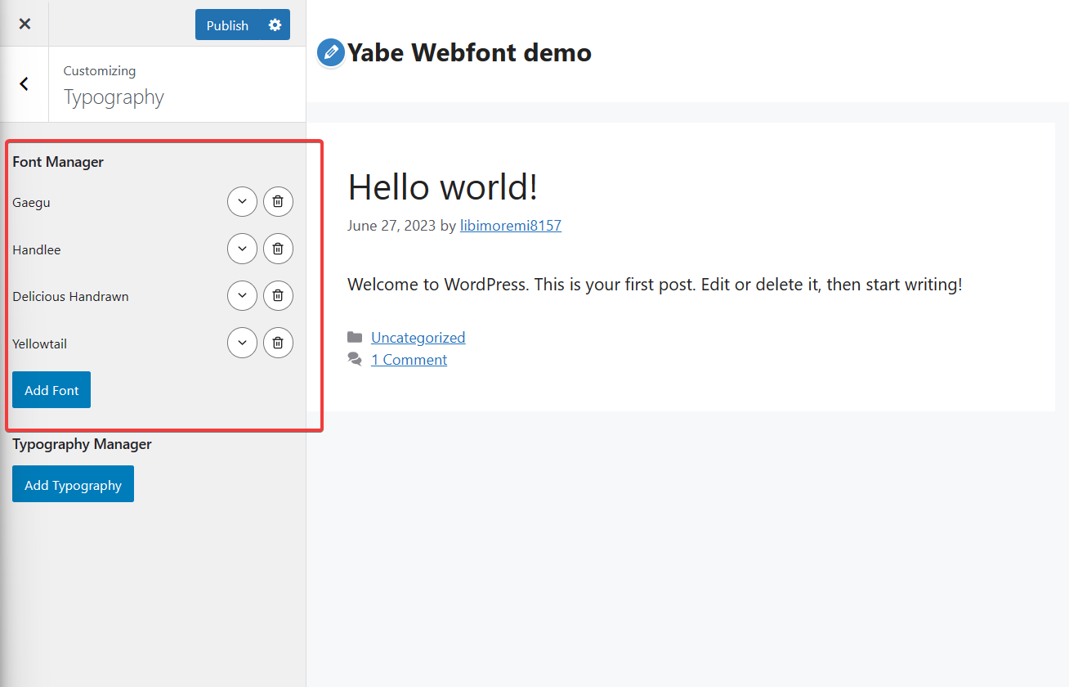Close the Customizer with the X icon
1069x687 pixels.
coord(25,24)
